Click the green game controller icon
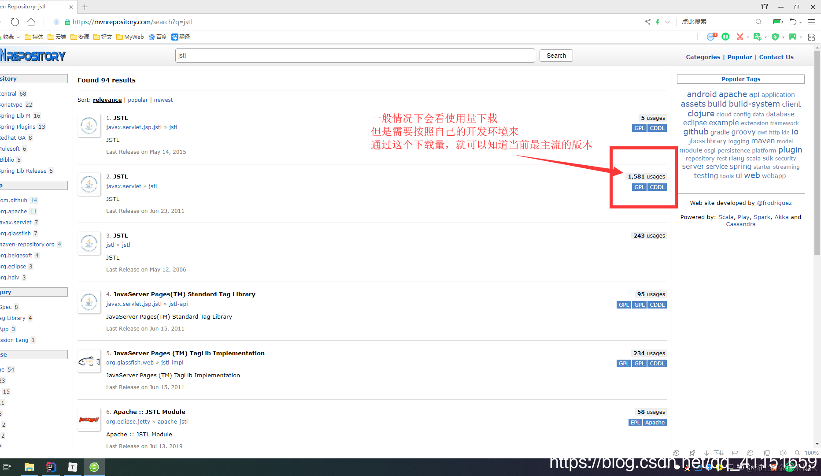The image size is (821, 476). 792,37
